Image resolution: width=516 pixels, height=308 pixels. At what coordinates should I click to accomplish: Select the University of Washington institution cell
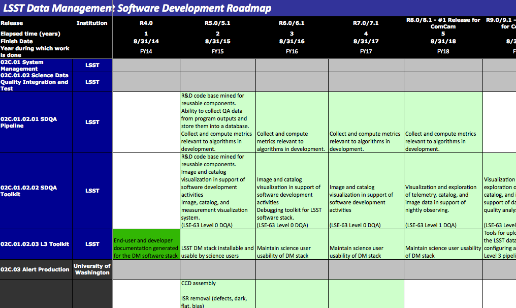92,269
